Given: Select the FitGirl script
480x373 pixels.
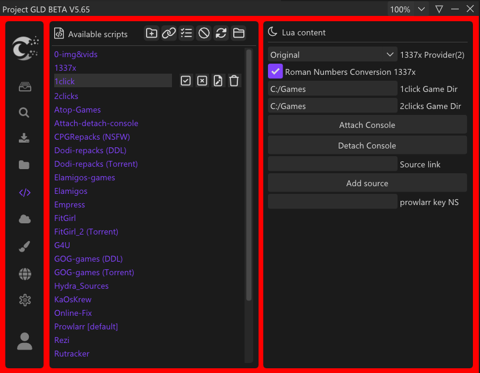Looking at the screenshot, I should [65, 218].
